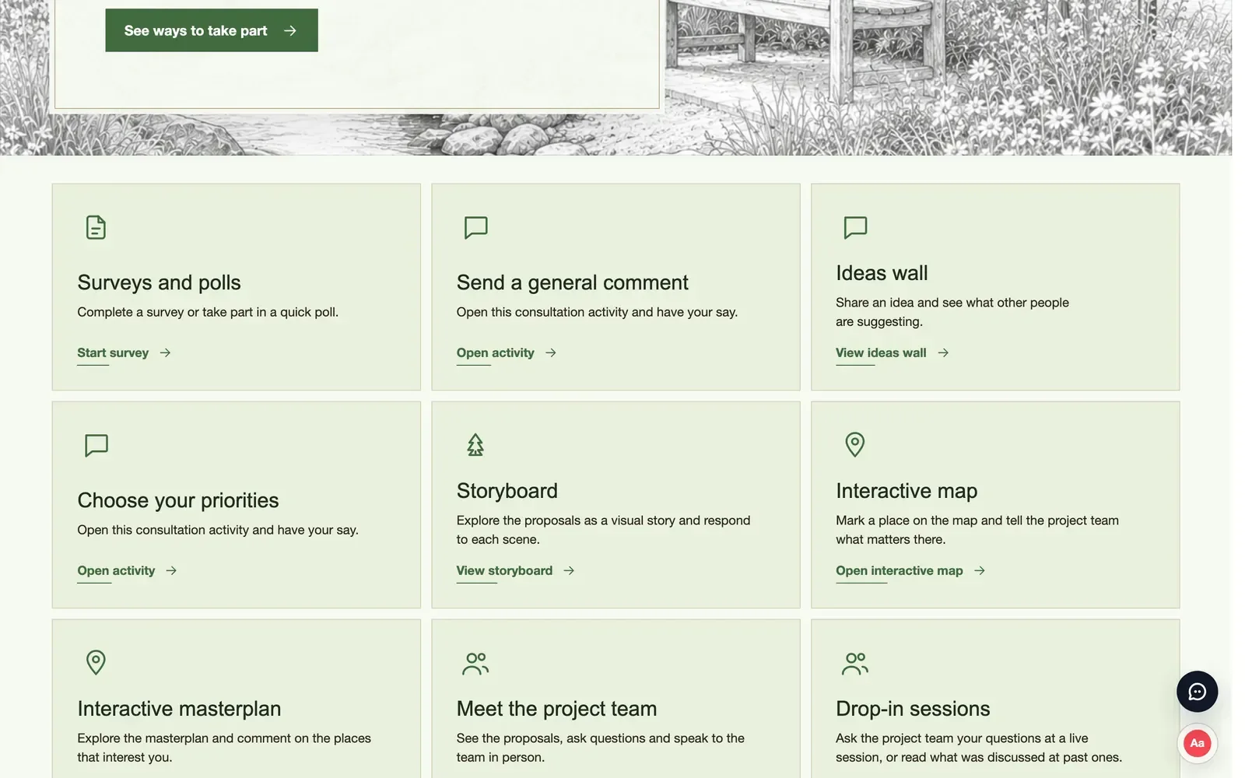1245x778 pixels.
Task: Select the Drop-in sessions heading
Action: (x=913, y=709)
